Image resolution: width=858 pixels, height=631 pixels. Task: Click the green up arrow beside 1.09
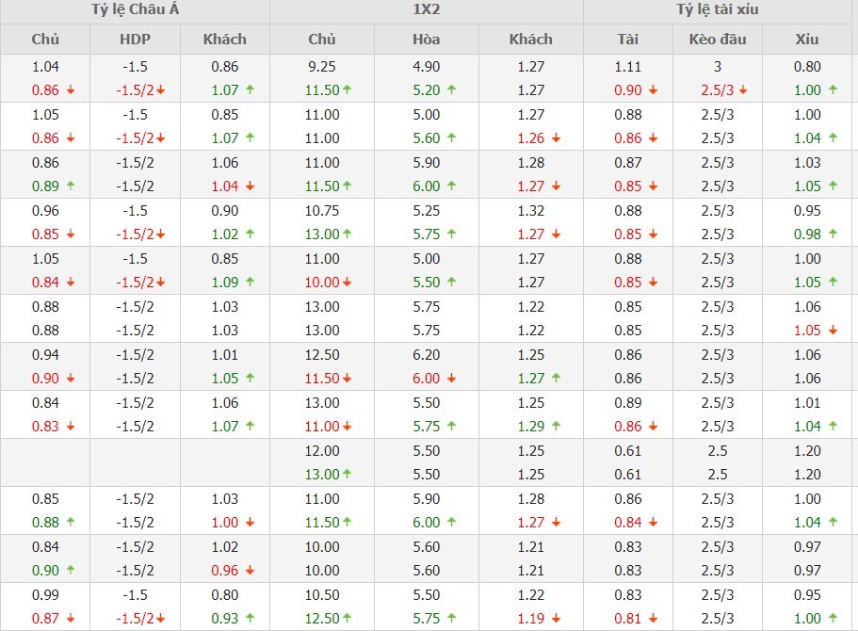click(x=250, y=283)
